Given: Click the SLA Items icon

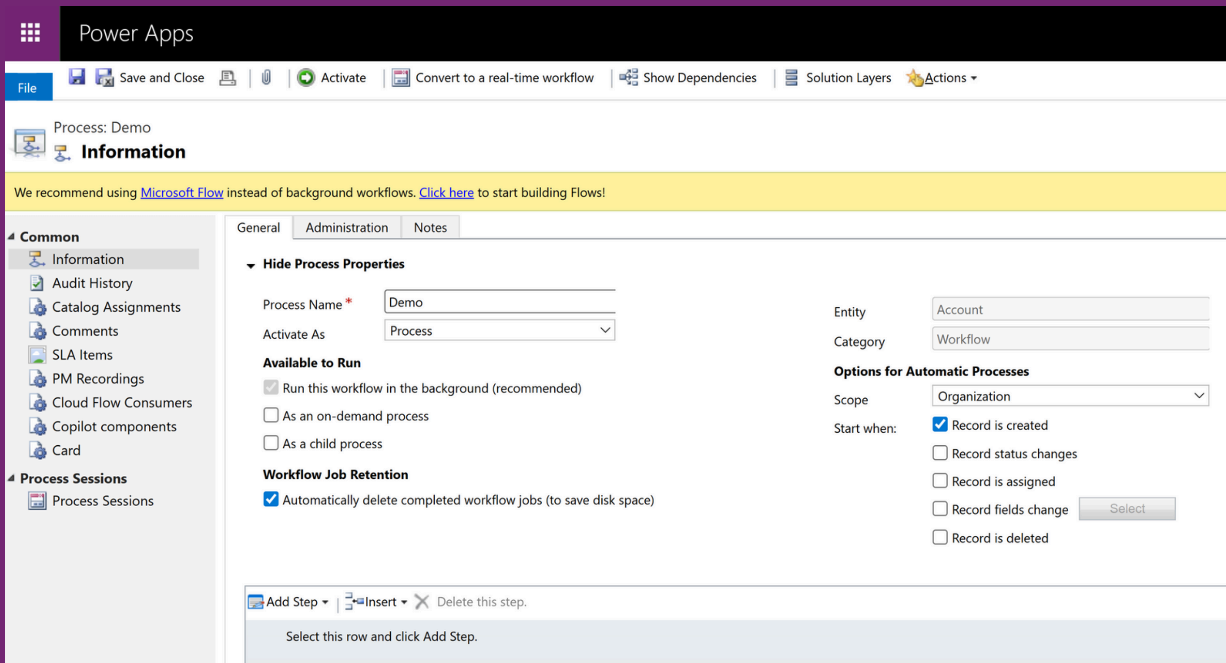Looking at the screenshot, I should click(x=37, y=355).
